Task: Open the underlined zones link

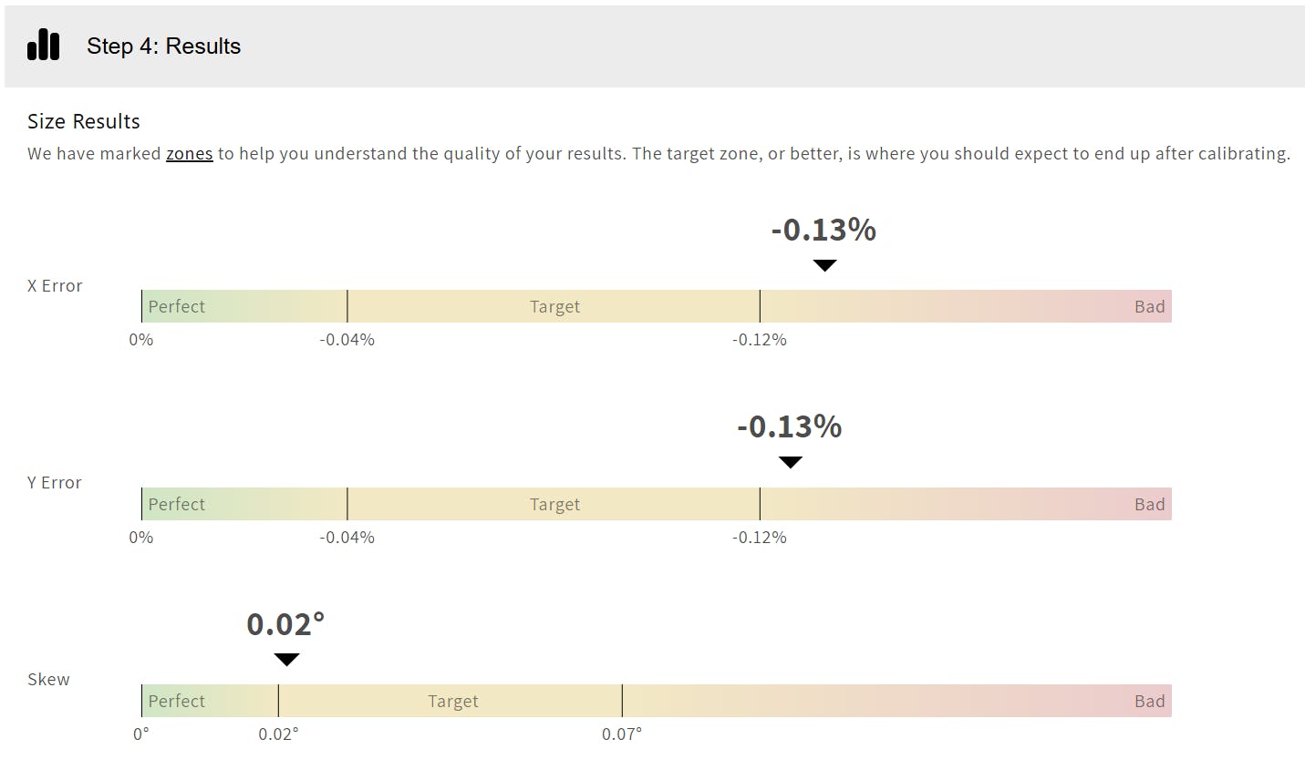Action: pyautogui.click(x=189, y=154)
